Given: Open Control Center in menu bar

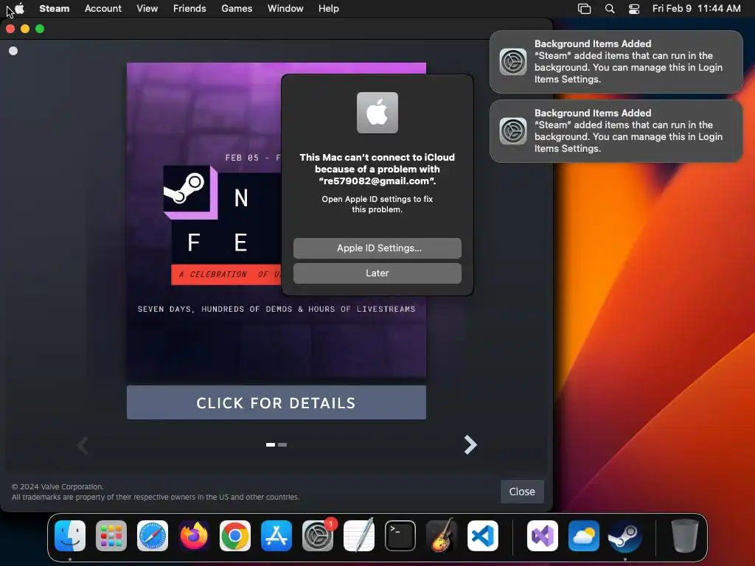Looking at the screenshot, I should click(x=634, y=9).
